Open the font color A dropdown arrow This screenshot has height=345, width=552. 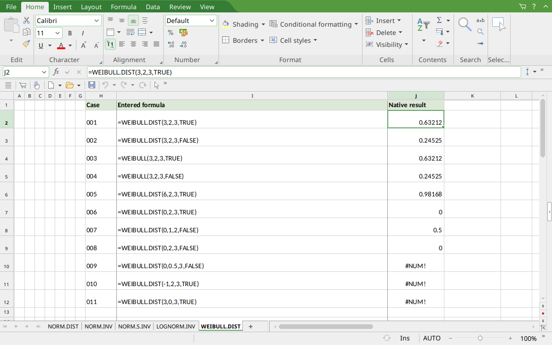(x=70, y=46)
